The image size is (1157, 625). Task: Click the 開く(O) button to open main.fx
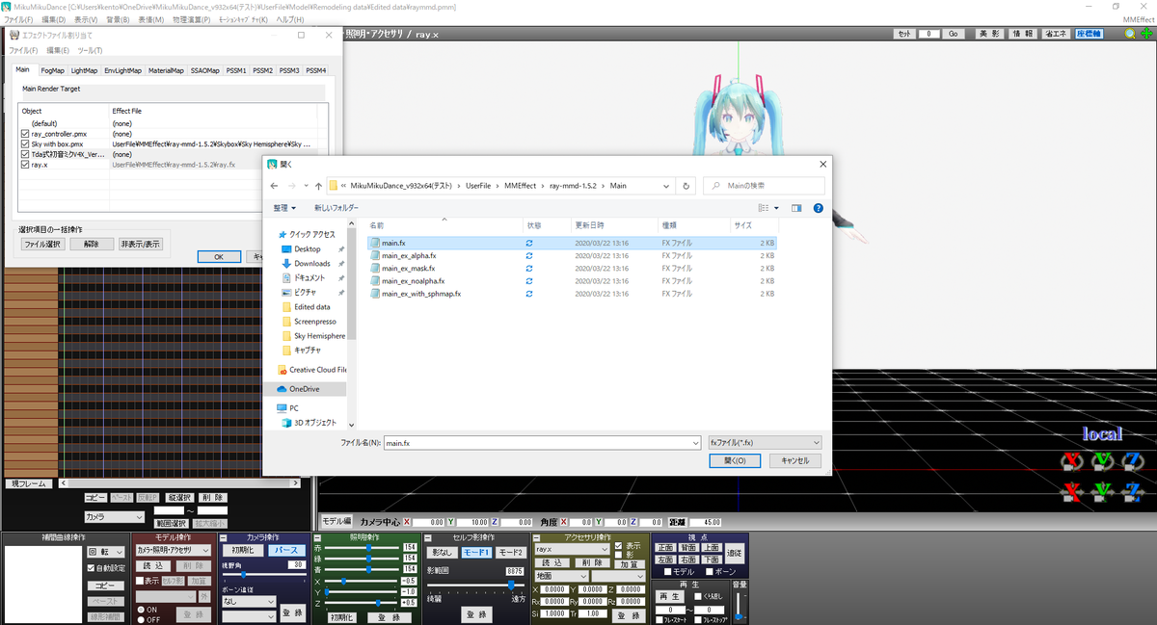click(735, 460)
